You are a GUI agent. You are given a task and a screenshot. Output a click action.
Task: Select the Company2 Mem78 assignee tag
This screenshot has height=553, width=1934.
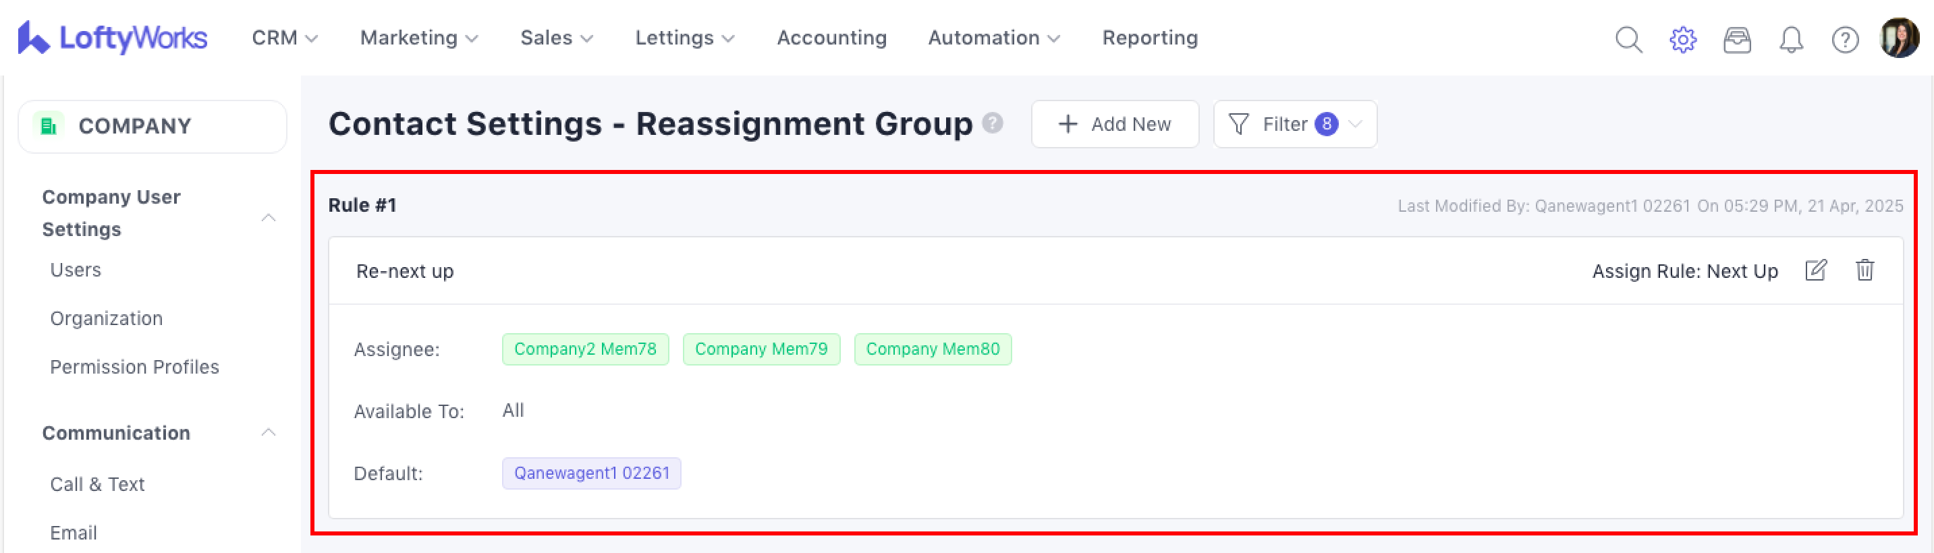(585, 349)
